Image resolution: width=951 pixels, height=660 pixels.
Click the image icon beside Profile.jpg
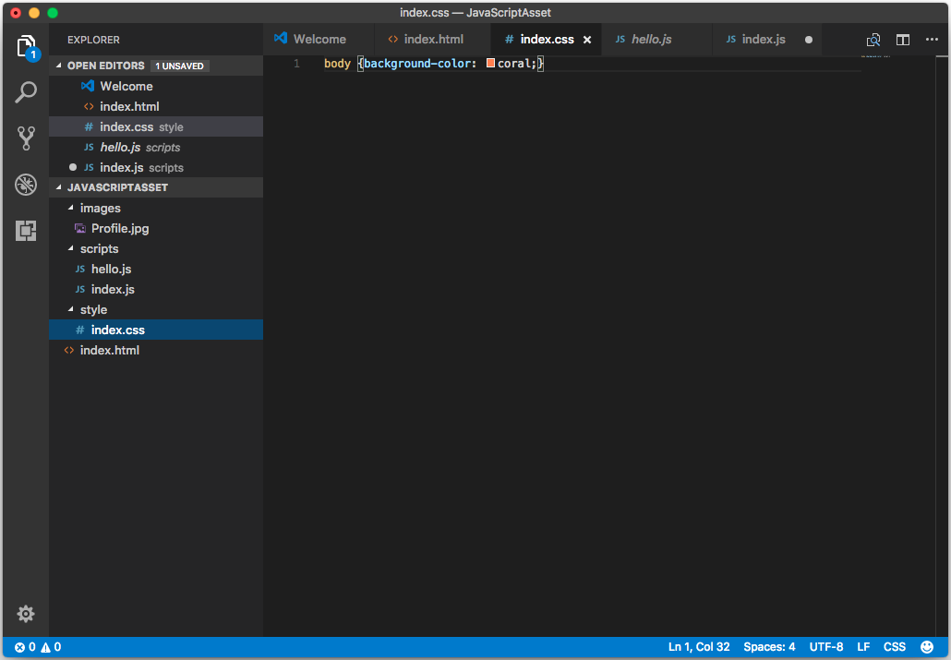[80, 228]
